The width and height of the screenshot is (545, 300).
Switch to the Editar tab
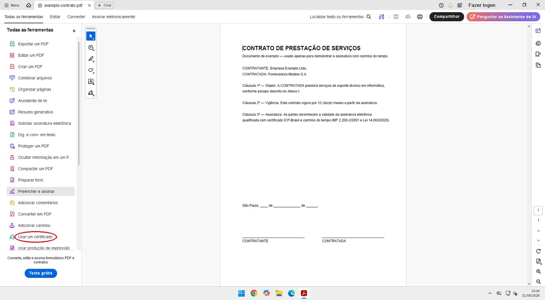click(55, 17)
